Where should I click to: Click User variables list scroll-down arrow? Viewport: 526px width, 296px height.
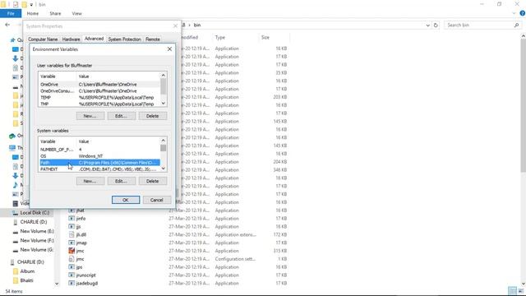point(163,104)
